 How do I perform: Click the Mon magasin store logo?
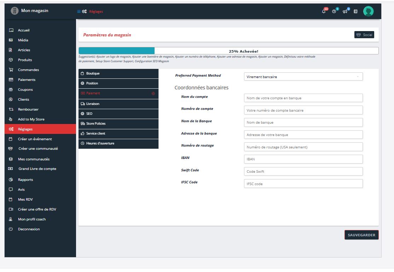tap(15, 11)
